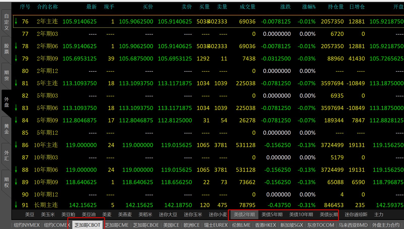Switch to the 期权 sidebar tab
This screenshot has width=404, height=229.
(7, 182)
